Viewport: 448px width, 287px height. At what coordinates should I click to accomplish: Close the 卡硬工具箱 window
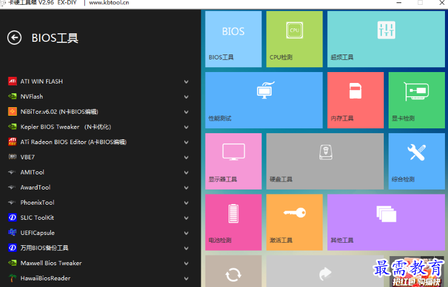coord(441,2)
